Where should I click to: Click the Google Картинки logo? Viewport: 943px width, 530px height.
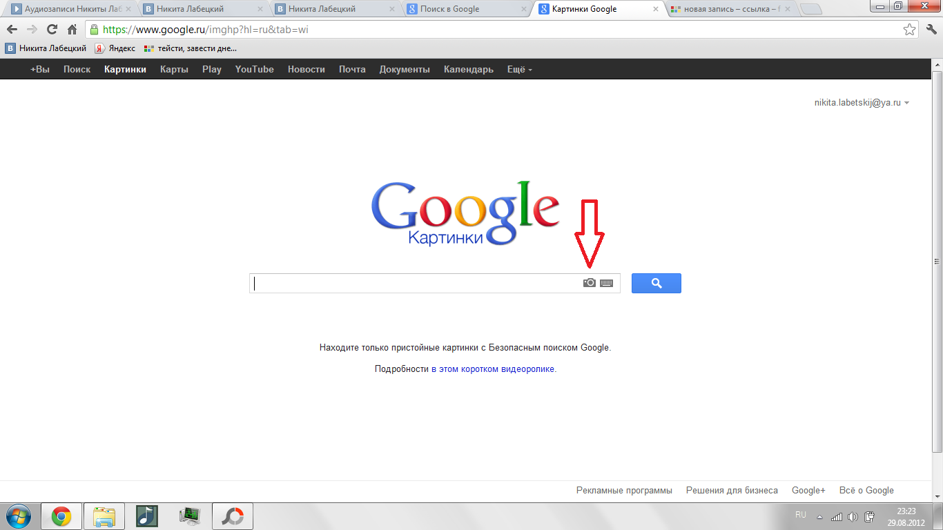[465, 213]
